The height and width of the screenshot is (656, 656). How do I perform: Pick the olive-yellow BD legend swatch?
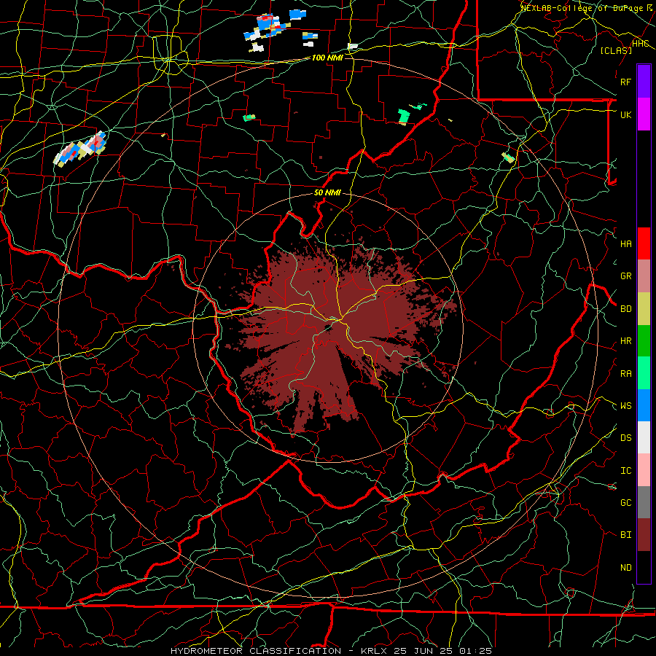[x=644, y=309]
